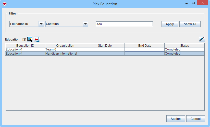Click the End Date column header
Image resolution: width=210 pixels, height=127 pixels.
[144, 46]
